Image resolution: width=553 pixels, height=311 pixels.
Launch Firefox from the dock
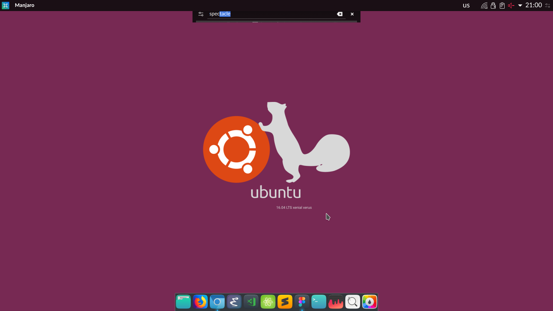click(x=200, y=302)
